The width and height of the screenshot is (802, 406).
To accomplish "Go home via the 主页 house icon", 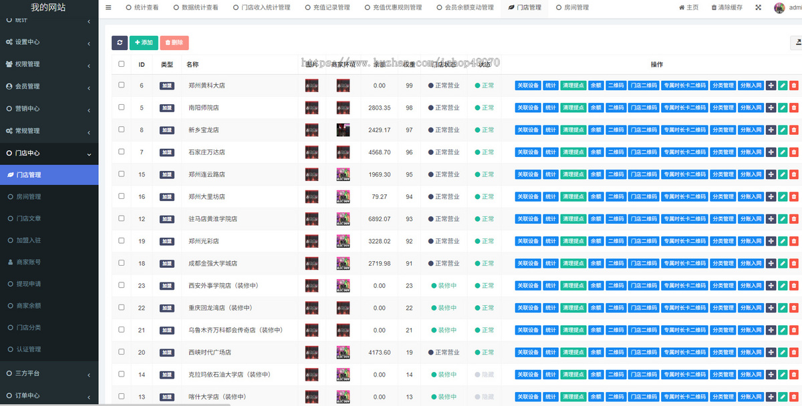I will click(688, 7).
